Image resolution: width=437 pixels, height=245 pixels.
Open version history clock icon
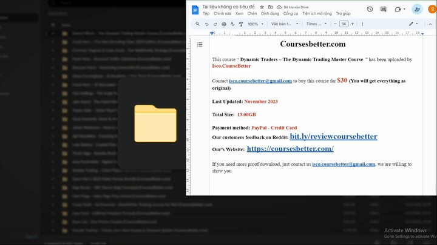370,10
